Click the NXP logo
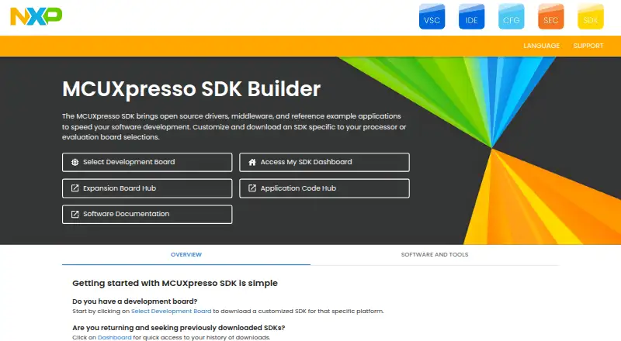Image resolution: width=621 pixels, height=341 pixels. [x=36, y=16]
